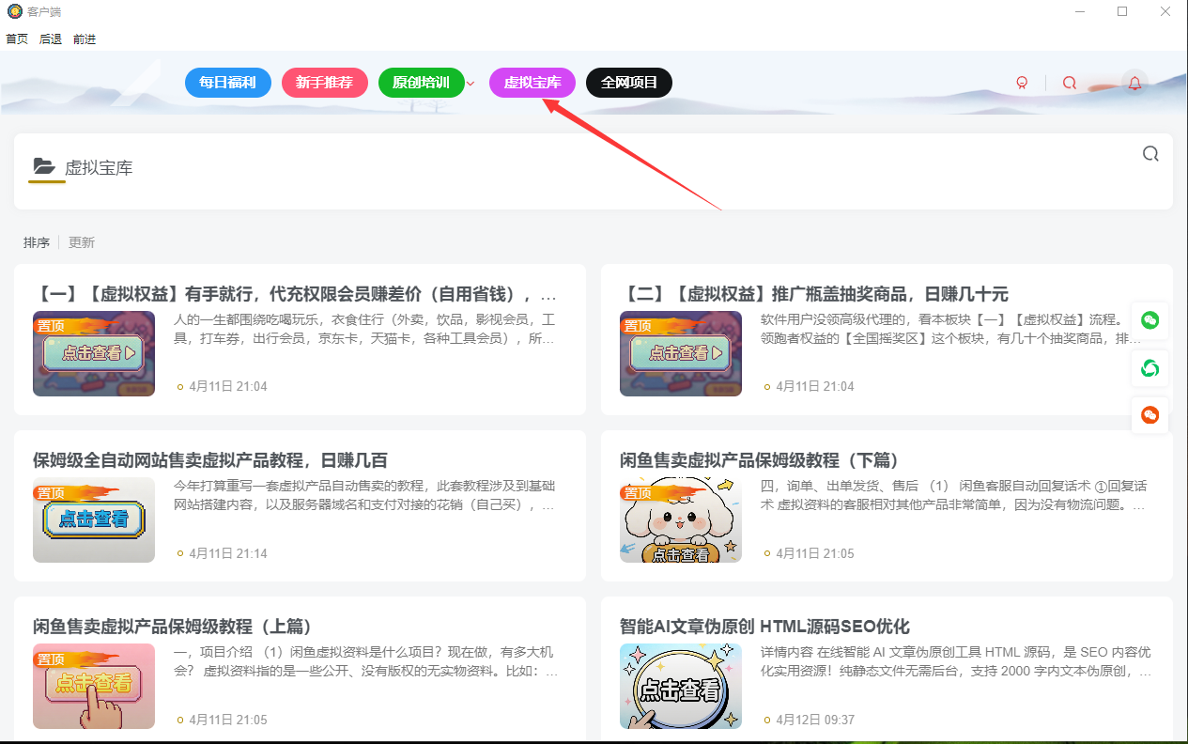Click the 新手推荐 button
Screen dimensions: 1188x744
pos(325,83)
